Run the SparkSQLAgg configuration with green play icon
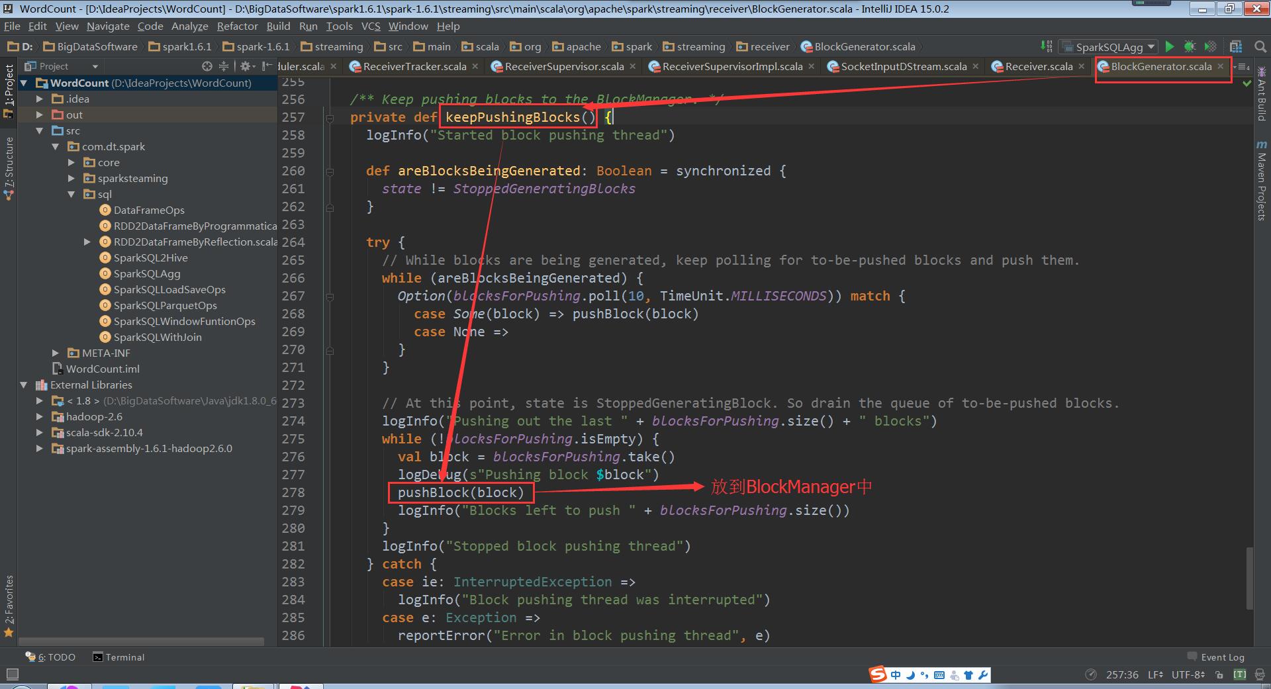The width and height of the screenshot is (1271, 689). (x=1170, y=46)
